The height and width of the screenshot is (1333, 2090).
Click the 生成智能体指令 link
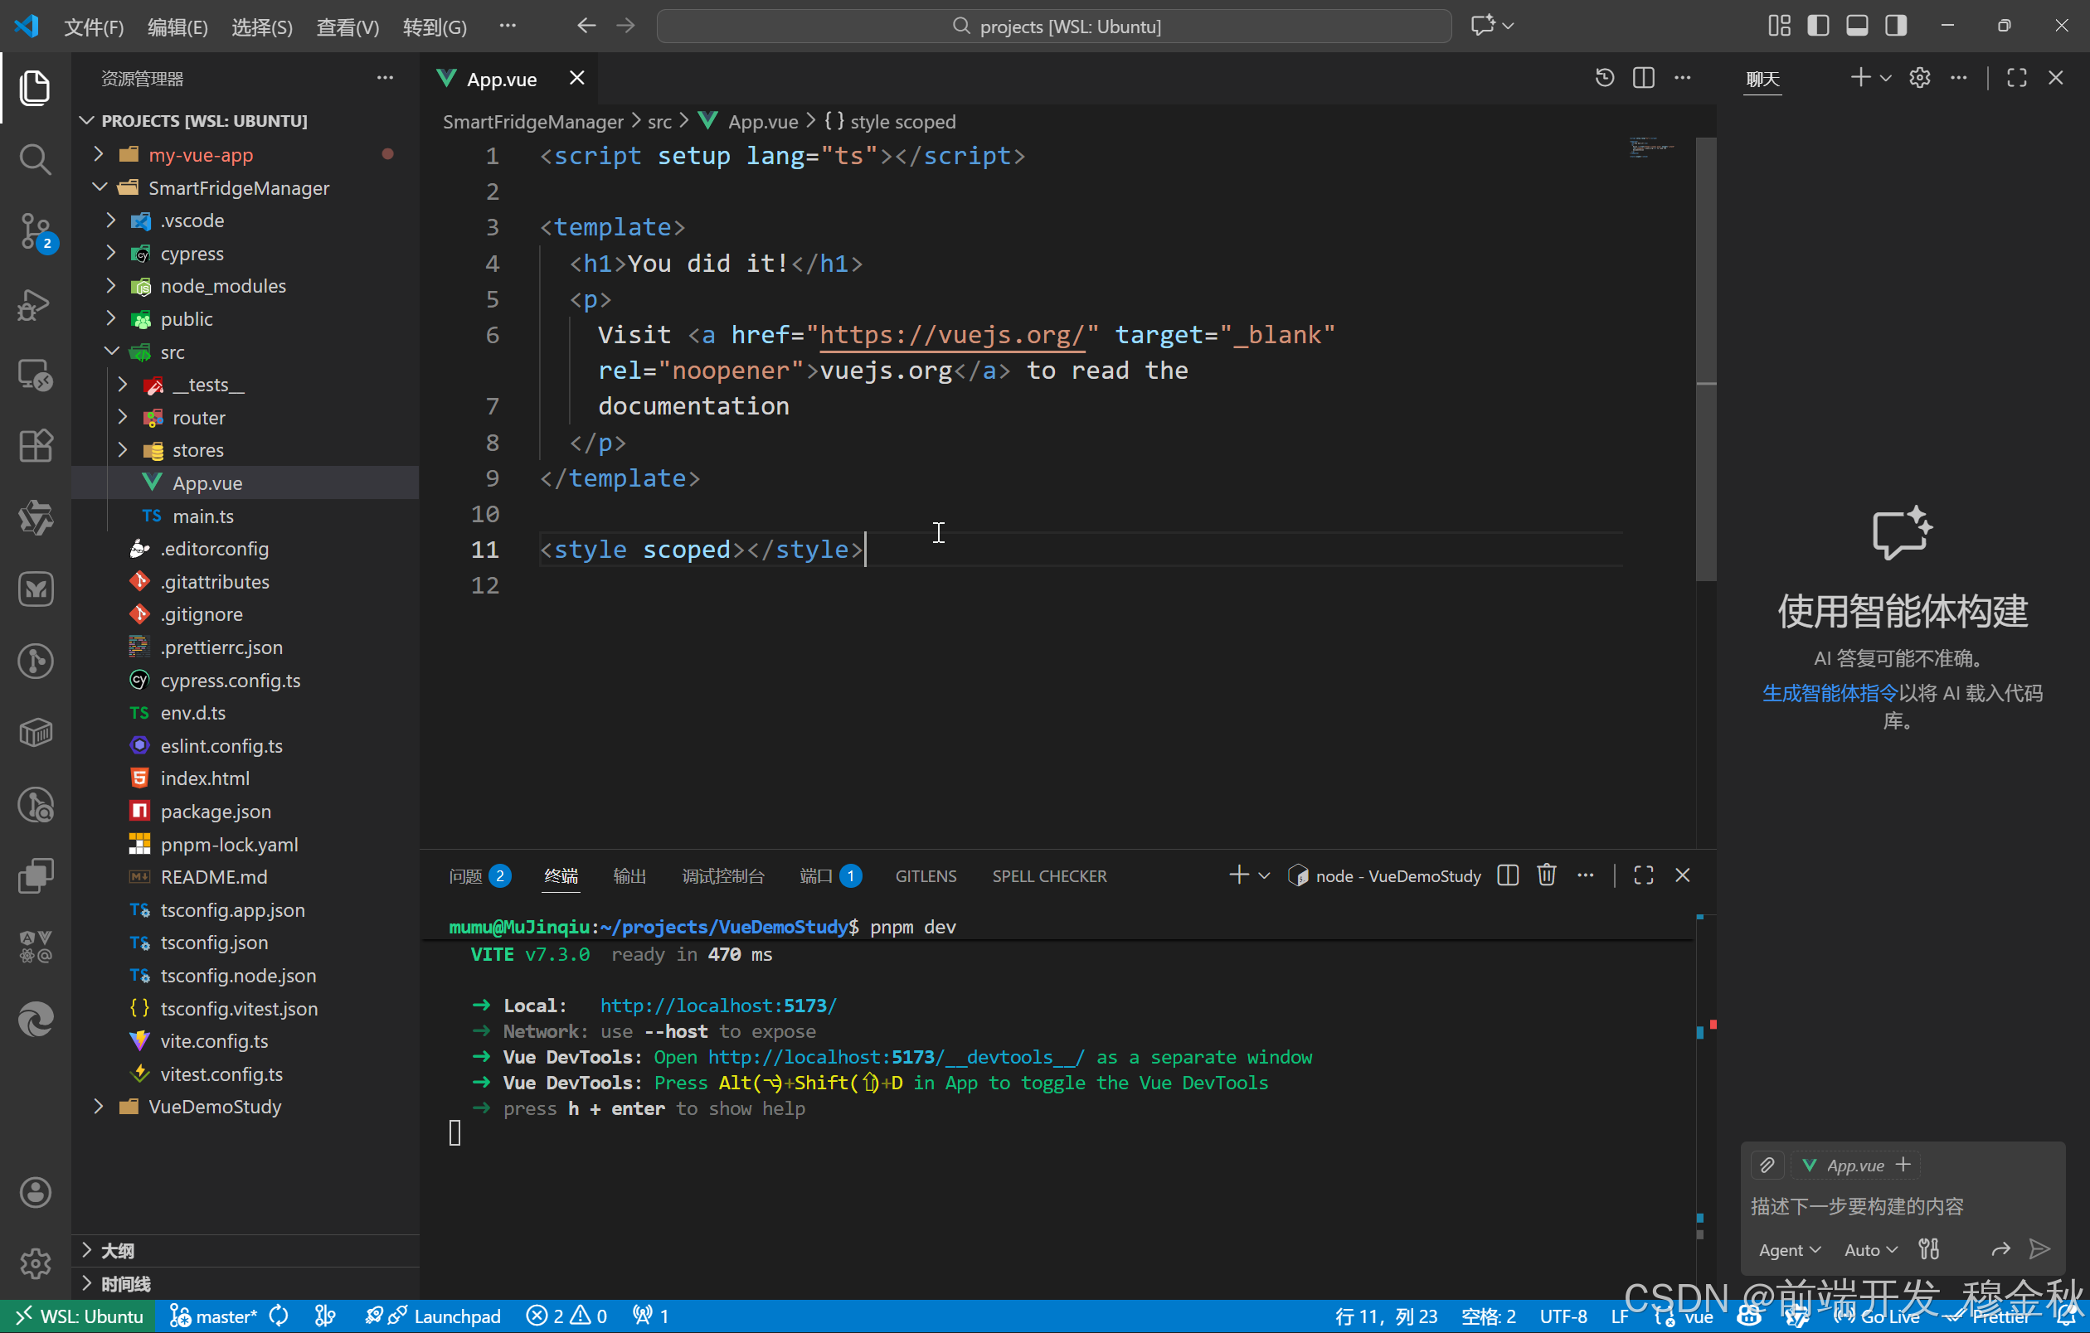[x=1830, y=693]
